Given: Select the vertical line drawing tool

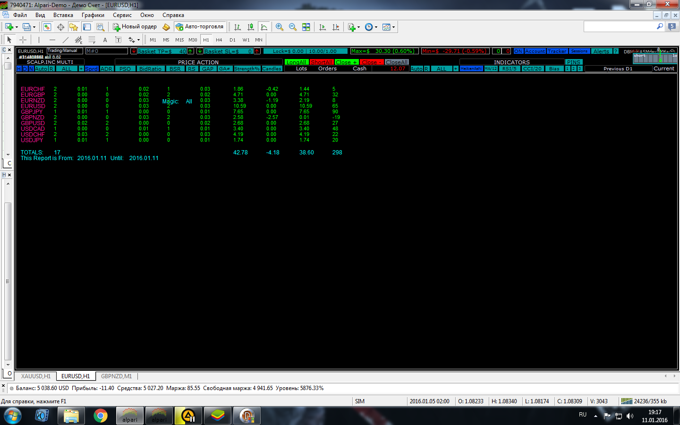Looking at the screenshot, I should 39,40.
